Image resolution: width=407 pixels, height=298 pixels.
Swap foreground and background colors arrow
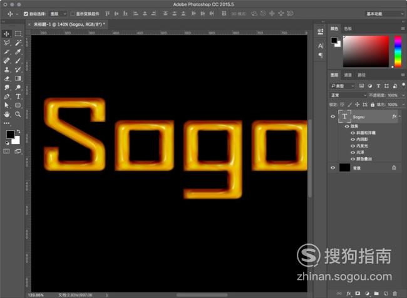tap(18, 131)
